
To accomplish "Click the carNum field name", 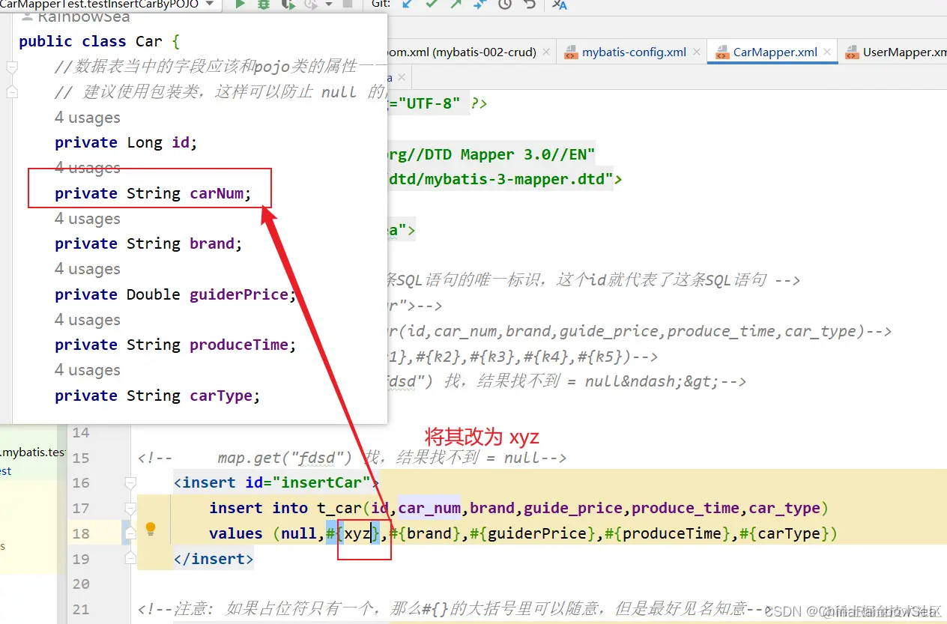I will pyautogui.click(x=217, y=193).
